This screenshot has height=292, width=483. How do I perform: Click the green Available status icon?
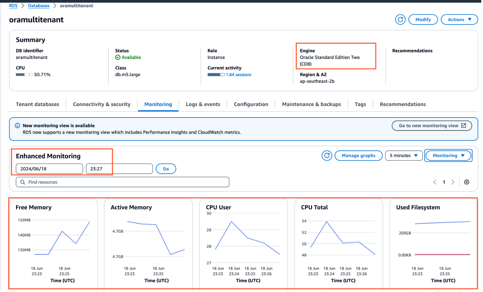(118, 58)
